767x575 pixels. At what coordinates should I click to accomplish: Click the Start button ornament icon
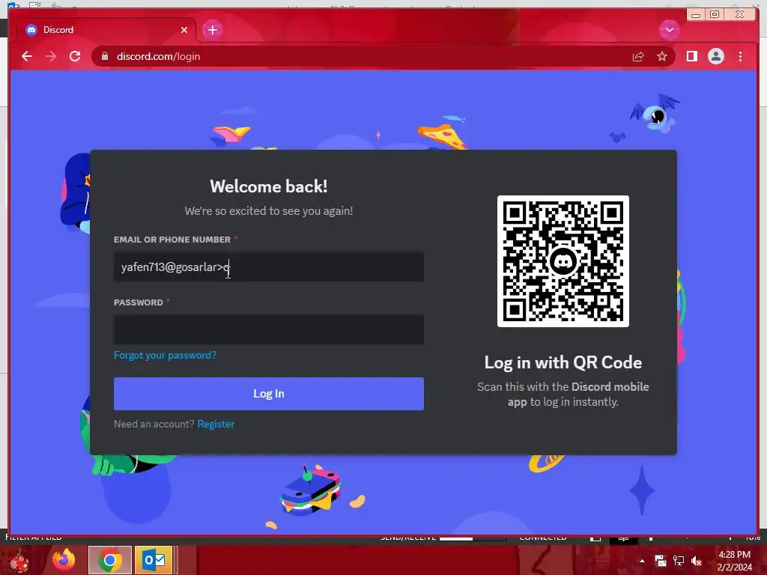[19, 560]
